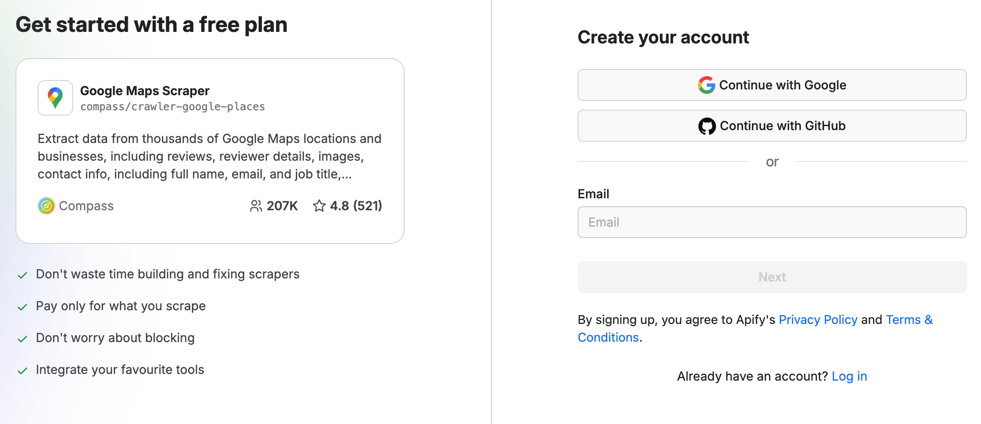
Task: Click the 4.8 rating with 521 reviews
Action: (356, 206)
